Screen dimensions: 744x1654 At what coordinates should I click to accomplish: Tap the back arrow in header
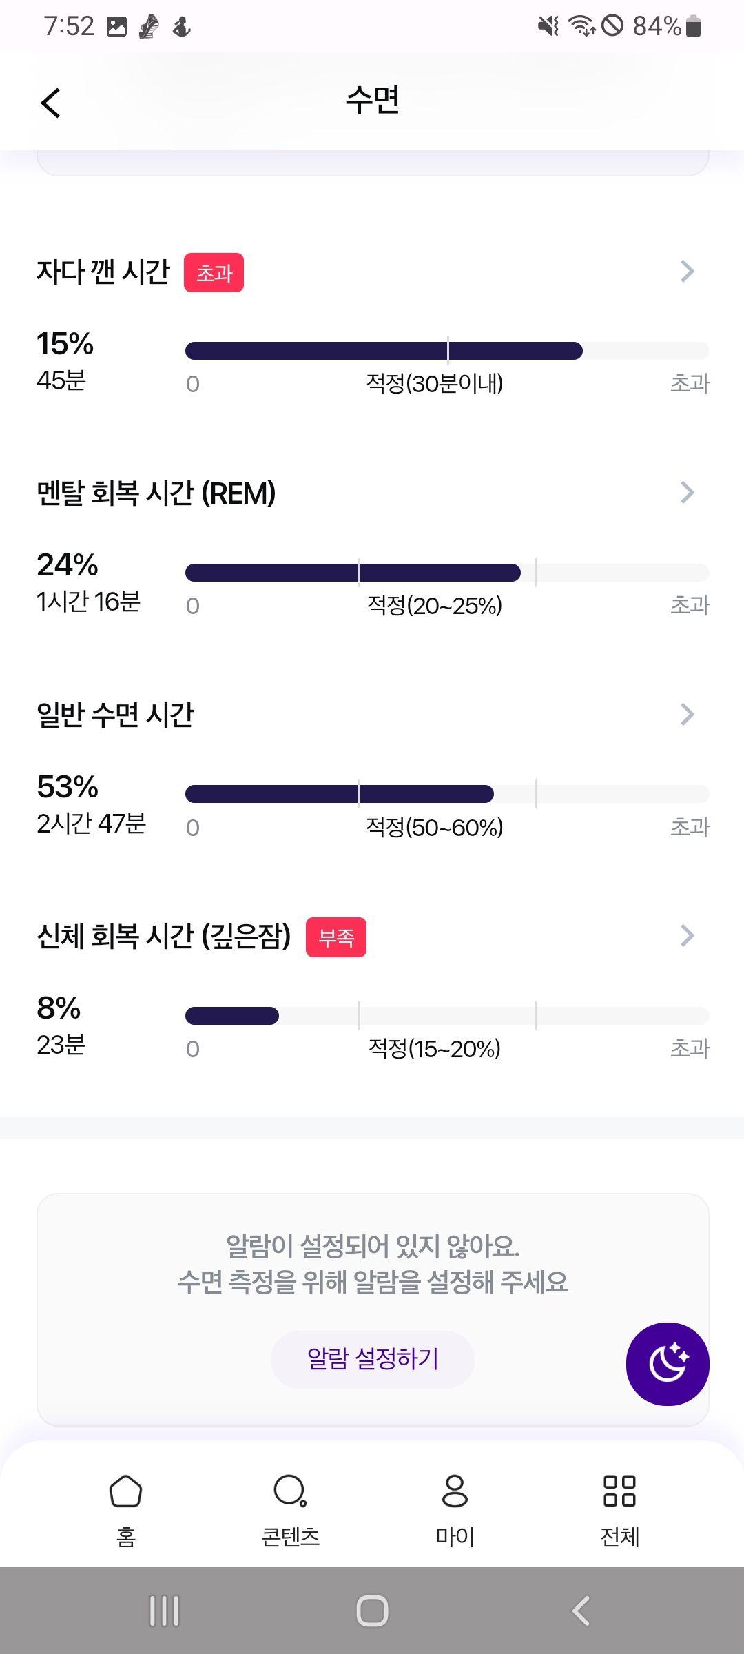(x=50, y=103)
